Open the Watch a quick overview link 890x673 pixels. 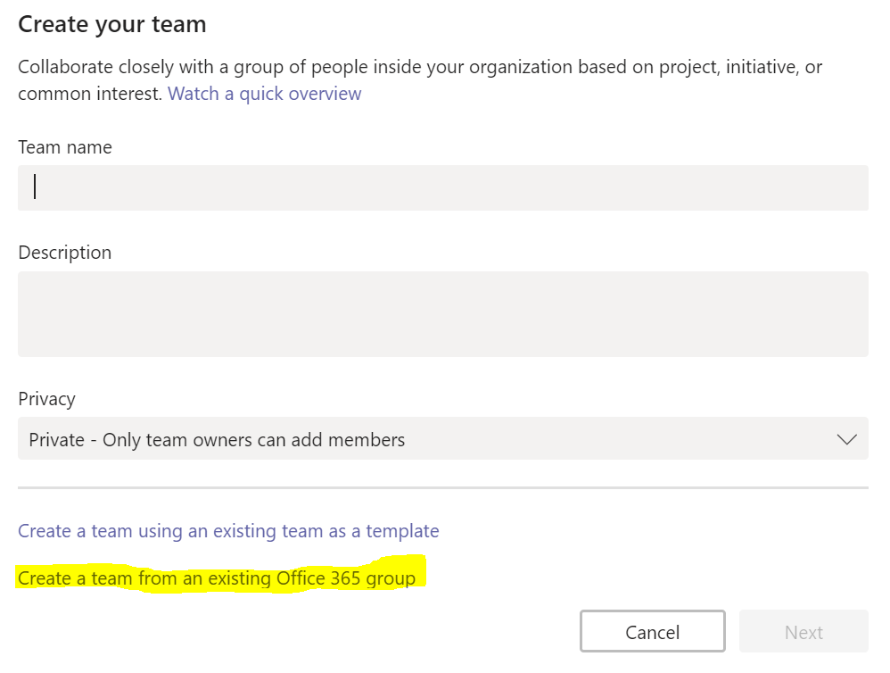coord(264,94)
